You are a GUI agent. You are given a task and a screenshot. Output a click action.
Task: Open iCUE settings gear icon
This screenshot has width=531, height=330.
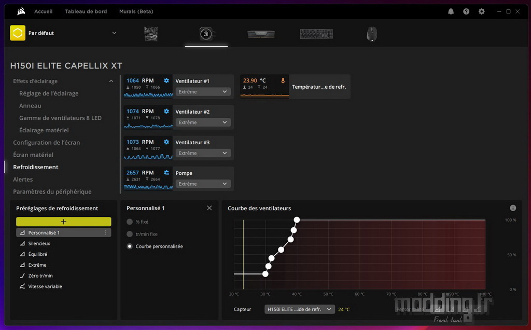point(482,11)
